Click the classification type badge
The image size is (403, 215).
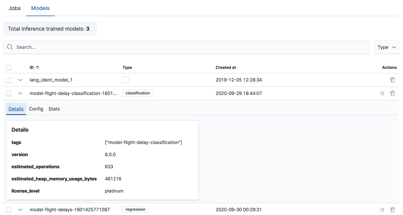click(x=138, y=93)
